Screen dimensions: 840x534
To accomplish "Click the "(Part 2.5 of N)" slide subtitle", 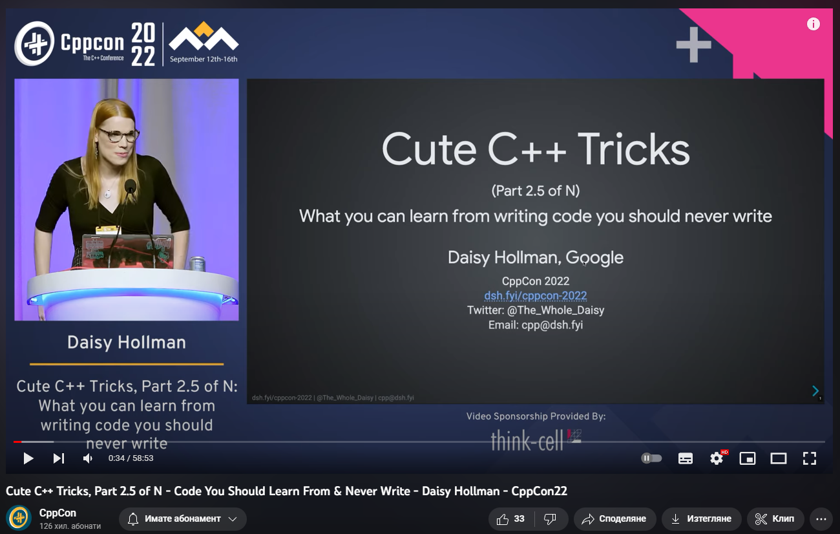I will [x=536, y=191].
